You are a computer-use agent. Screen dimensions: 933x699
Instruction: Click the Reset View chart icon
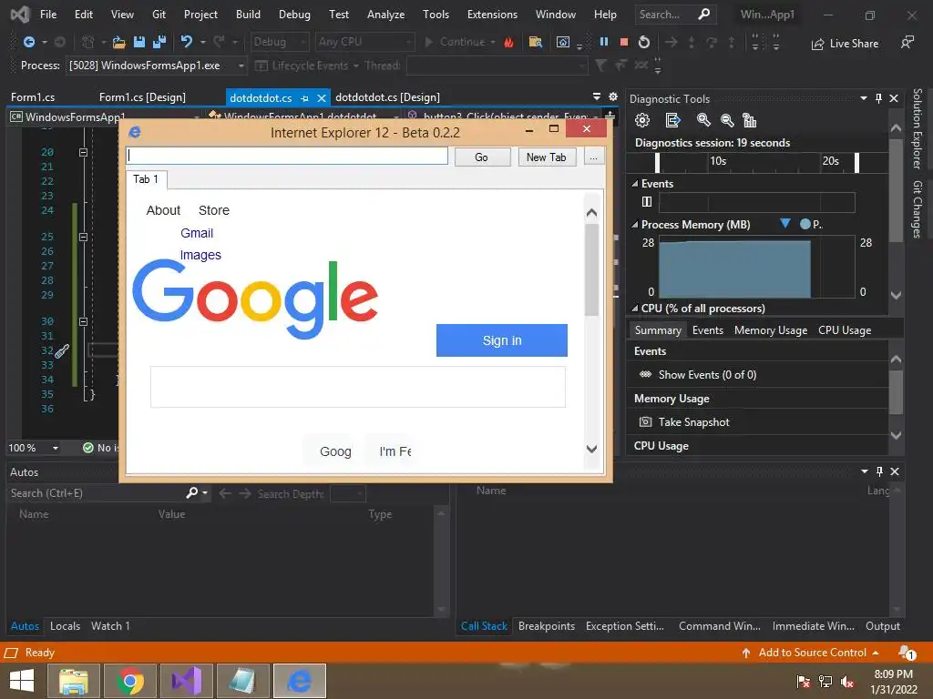[750, 121]
